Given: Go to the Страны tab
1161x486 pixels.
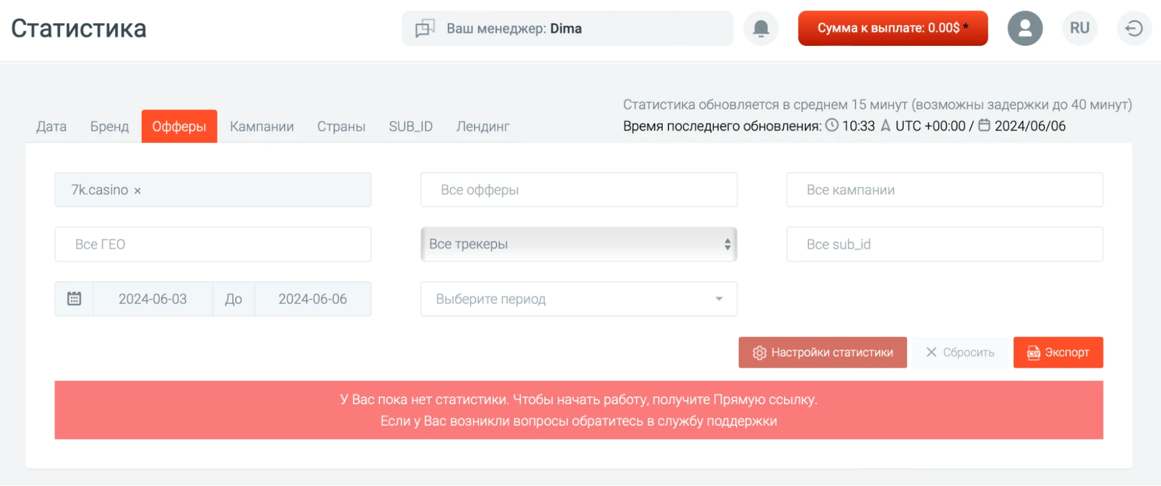Looking at the screenshot, I should (x=342, y=126).
